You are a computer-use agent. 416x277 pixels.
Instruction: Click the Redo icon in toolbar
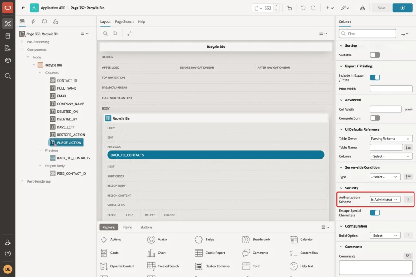(313, 8)
